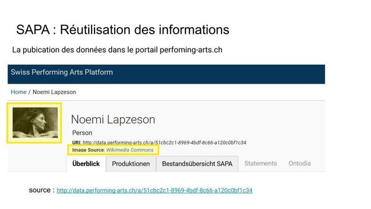Click the Swiss Performing Arts Platform header title

click(62, 72)
